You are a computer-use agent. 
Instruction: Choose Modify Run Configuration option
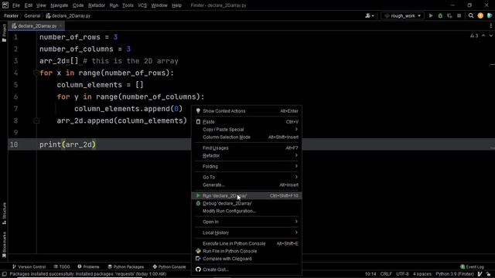(x=247, y=211)
